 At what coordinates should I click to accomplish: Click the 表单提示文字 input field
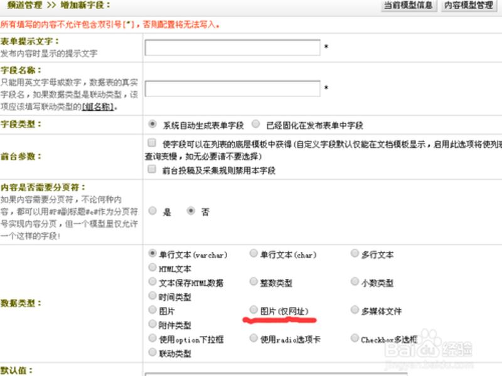coord(232,48)
